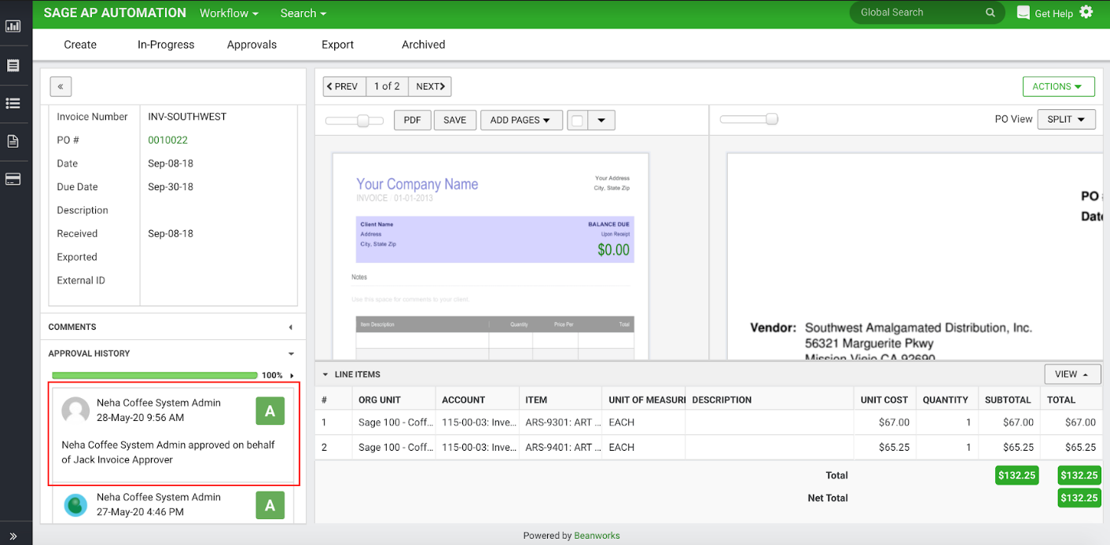Expand the sidebar with double chevron
Image resolution: width=1110 pixels, height=545 pixels.
(x=13, y=536)
